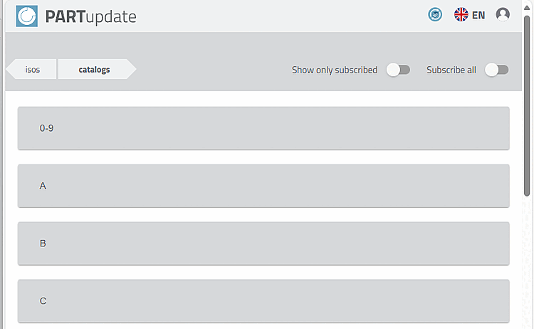
Task: Turn on the Subscribe all switch
Action: 496,70
